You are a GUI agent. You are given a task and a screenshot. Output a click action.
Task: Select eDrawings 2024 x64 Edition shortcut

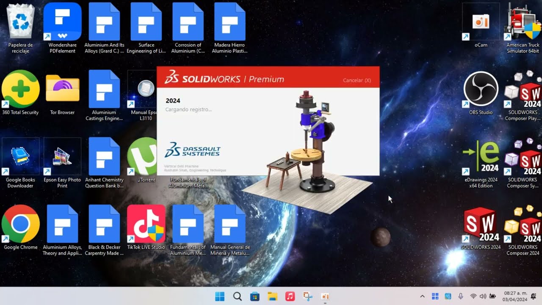click(x=481, y=163)
